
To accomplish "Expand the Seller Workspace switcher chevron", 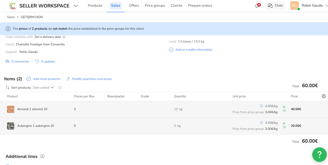I will tap(76, 6).
